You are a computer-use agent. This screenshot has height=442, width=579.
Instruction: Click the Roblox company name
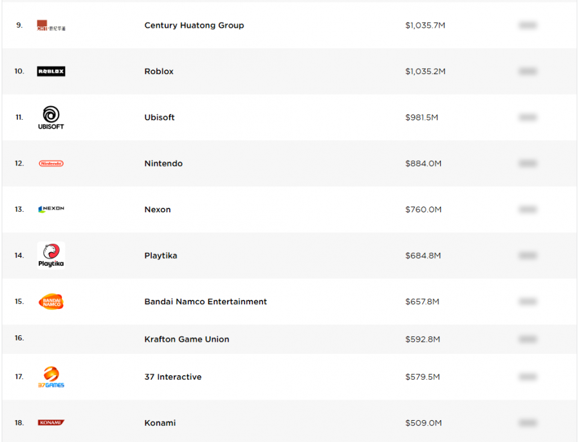pyautogui.click(x=159, y=71)
